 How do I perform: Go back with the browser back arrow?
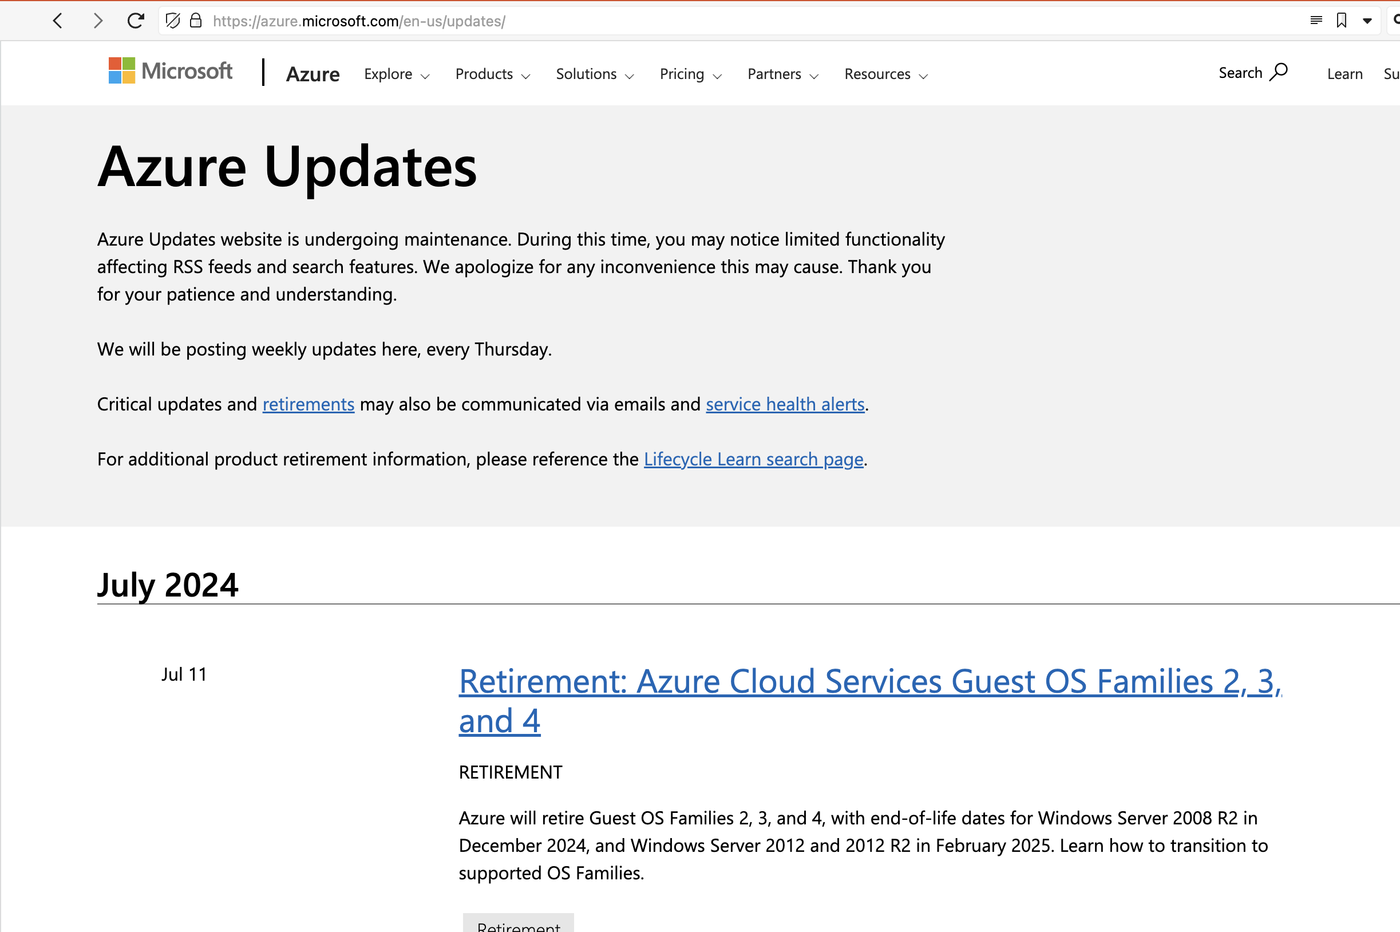click(58, 21)
